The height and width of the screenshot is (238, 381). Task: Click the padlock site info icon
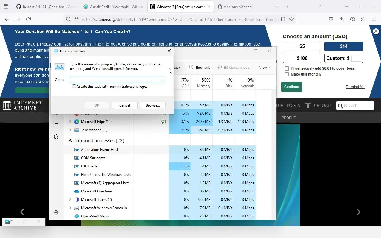point(76,19)
